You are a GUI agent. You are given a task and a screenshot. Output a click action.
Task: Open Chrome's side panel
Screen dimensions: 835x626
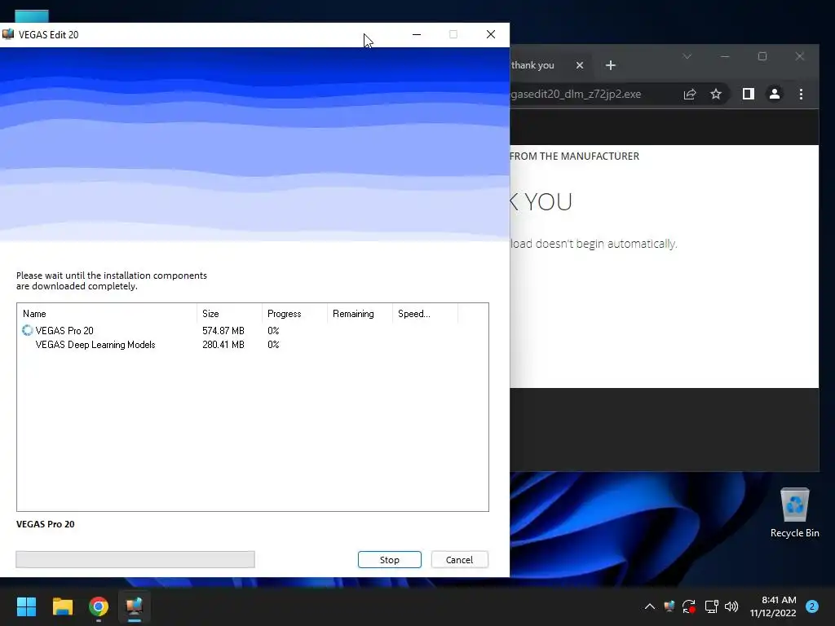point(749,95)
